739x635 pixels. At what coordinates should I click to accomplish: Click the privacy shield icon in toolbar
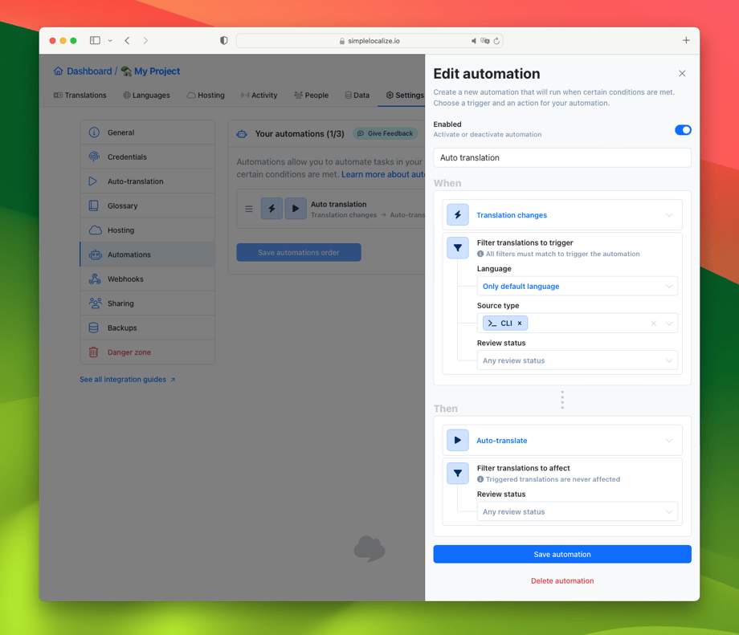tap(224, 40)
